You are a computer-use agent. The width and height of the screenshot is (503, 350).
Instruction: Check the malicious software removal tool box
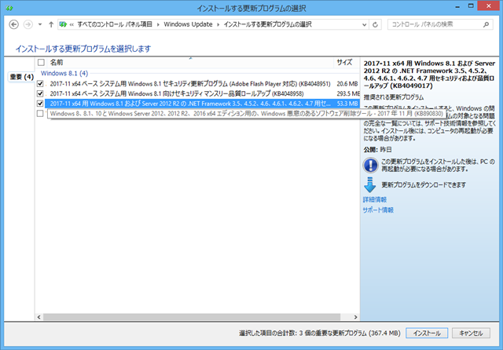pos(40,113)
